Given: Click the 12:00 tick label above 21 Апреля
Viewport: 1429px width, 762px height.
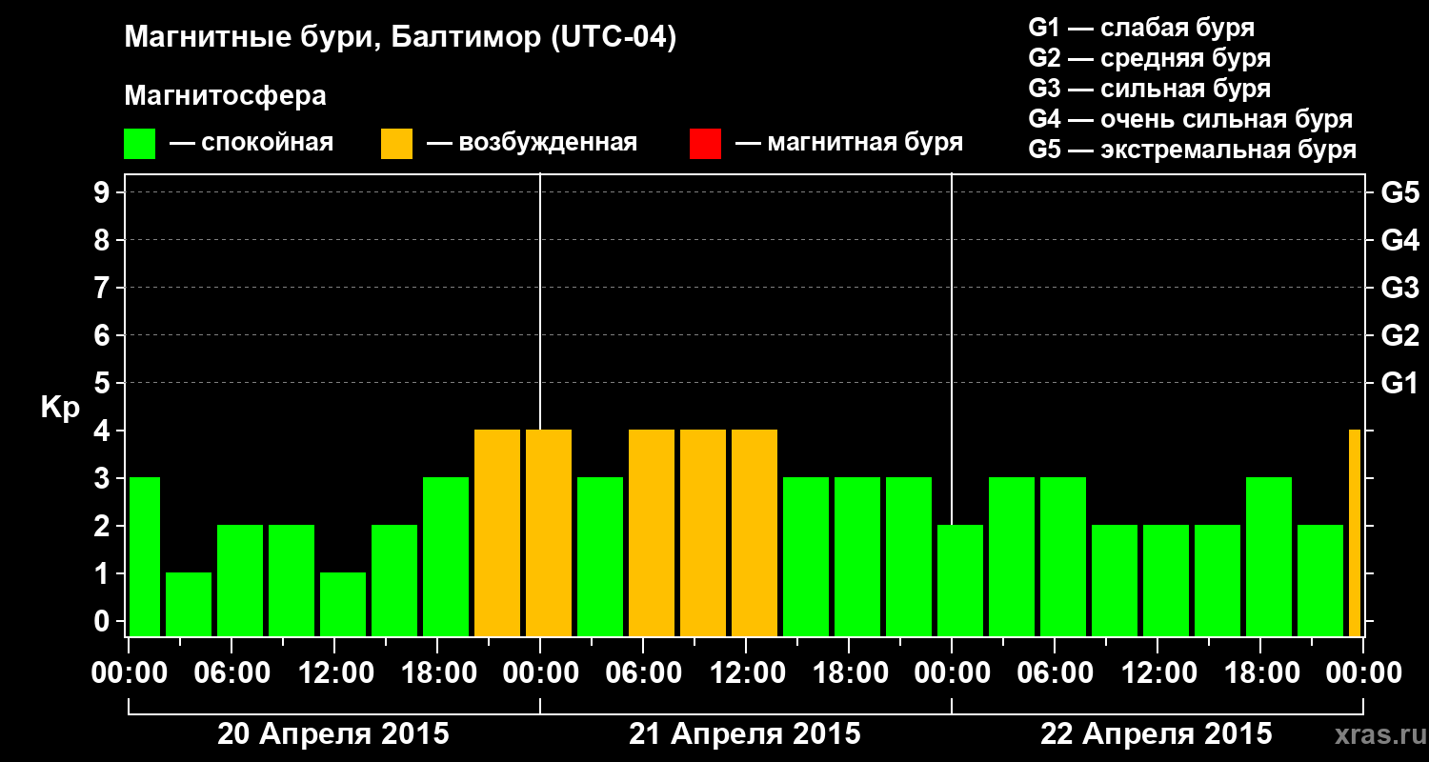Looking at the screenshot, I should tap(746, 673).
